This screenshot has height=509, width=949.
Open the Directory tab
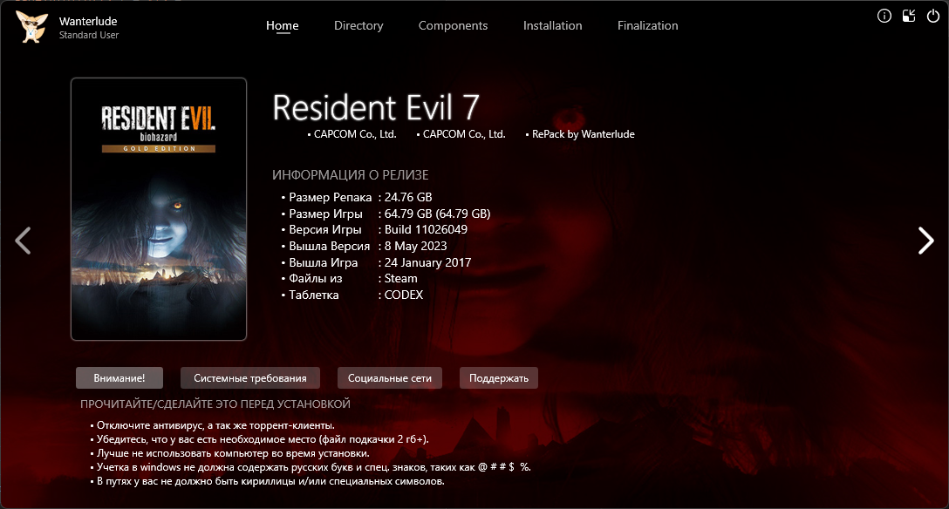pos(358,26)
